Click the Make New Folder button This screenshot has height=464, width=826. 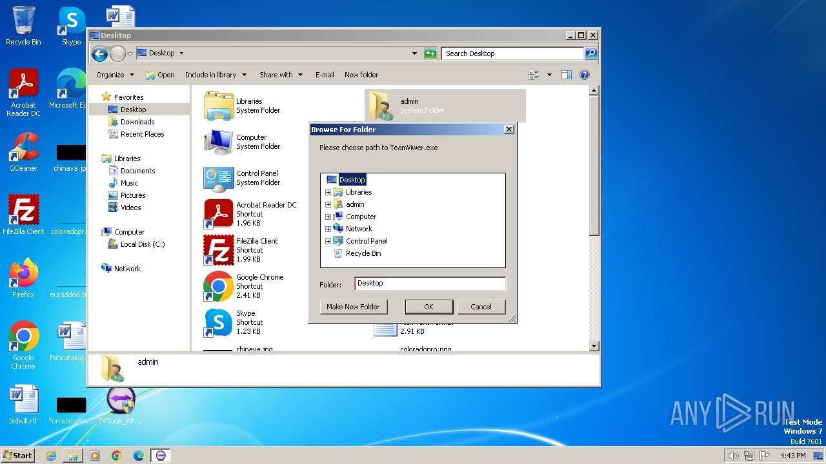[x=353, y=307]
